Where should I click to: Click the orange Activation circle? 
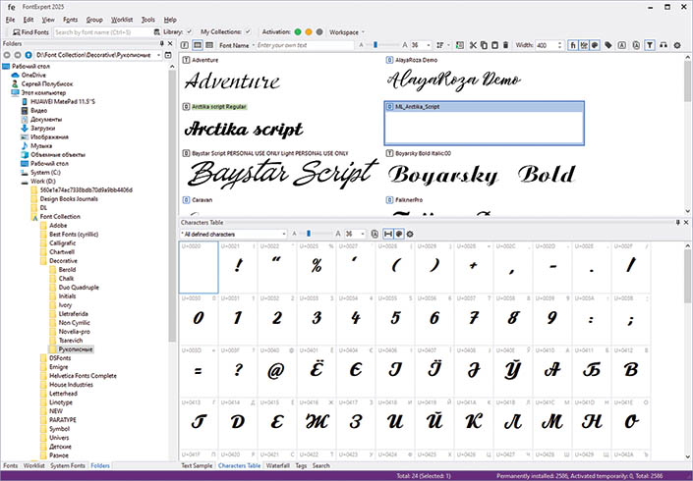(x=309, y=32)
